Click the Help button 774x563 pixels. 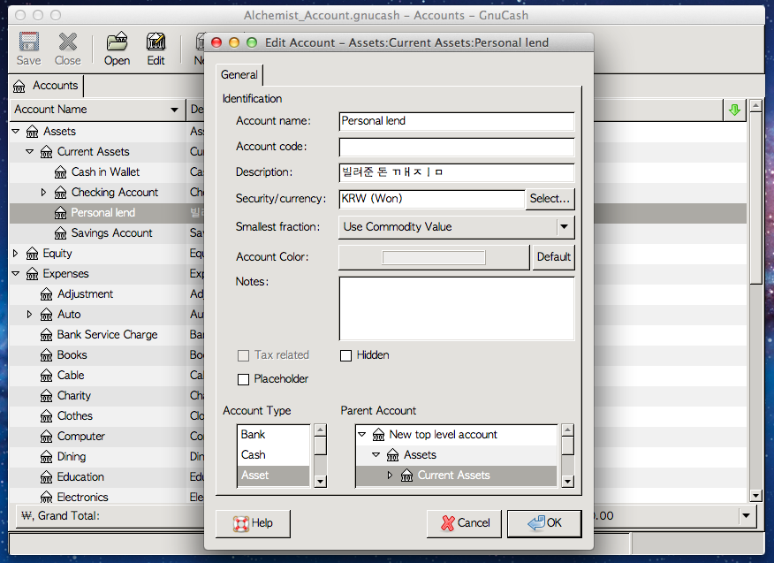point(253,523)
